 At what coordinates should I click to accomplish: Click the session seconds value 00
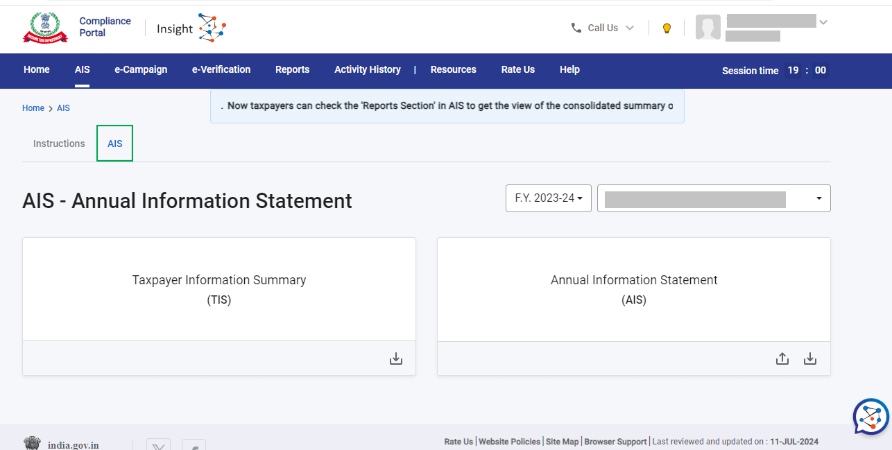click(821, 70)
